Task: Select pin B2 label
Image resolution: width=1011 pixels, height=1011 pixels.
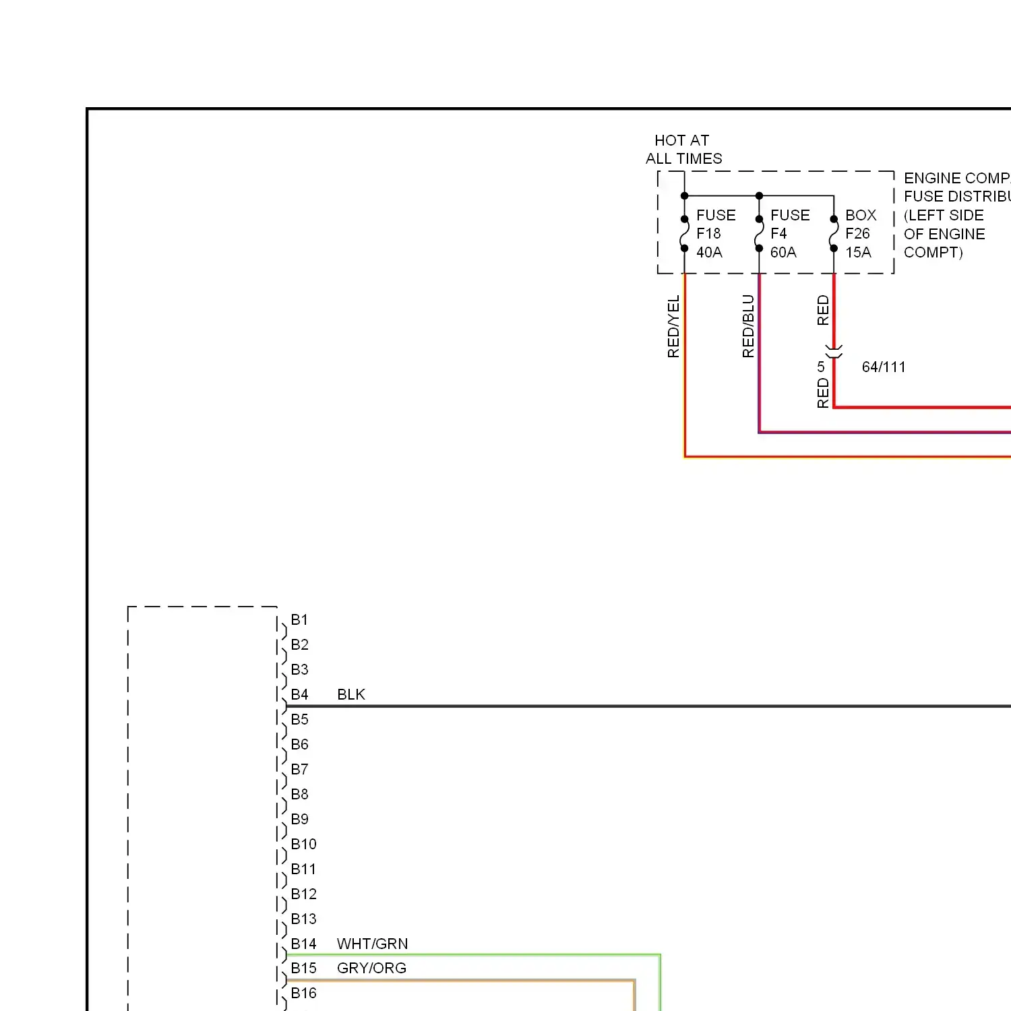Action: [x=299, y=644]
